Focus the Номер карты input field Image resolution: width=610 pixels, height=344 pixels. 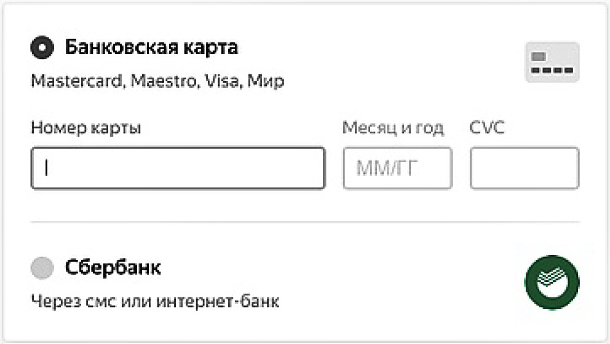tap(178, 168)
